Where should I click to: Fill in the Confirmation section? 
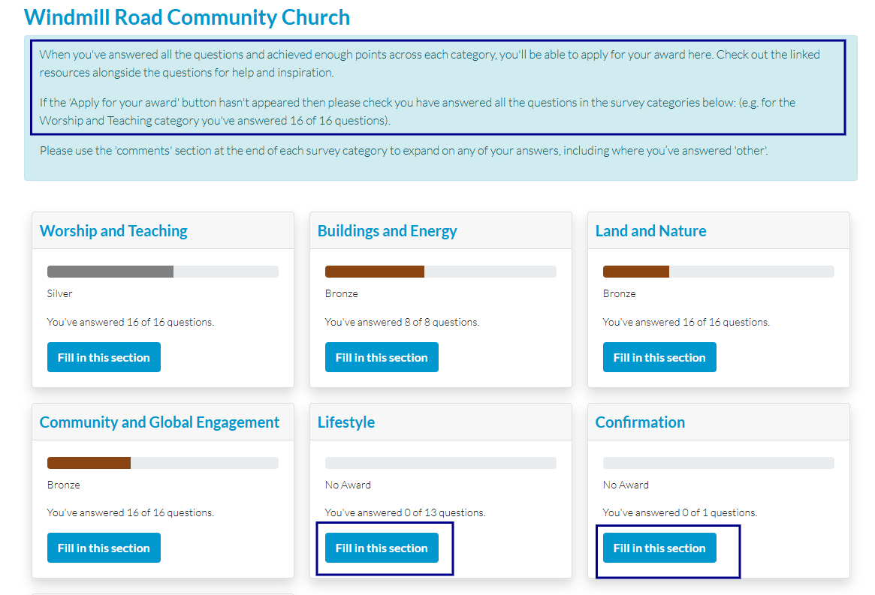(659, 548)
